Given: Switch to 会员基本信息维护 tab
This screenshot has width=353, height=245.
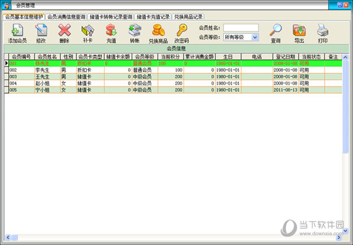Looking at the screenshot, I should coord(24,17).
